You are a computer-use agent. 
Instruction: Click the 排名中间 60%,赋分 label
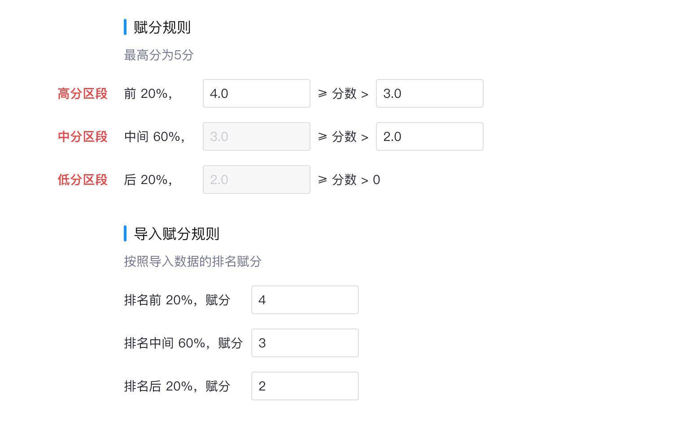click(183, 343)
